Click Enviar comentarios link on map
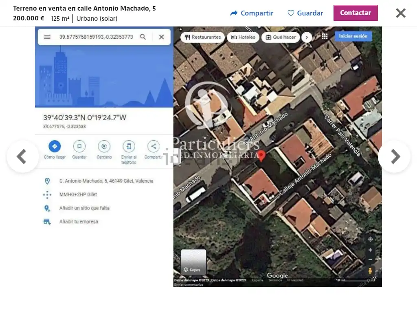Image resolution: width=417 pixels, height=313 pixels. pos(189,284)
